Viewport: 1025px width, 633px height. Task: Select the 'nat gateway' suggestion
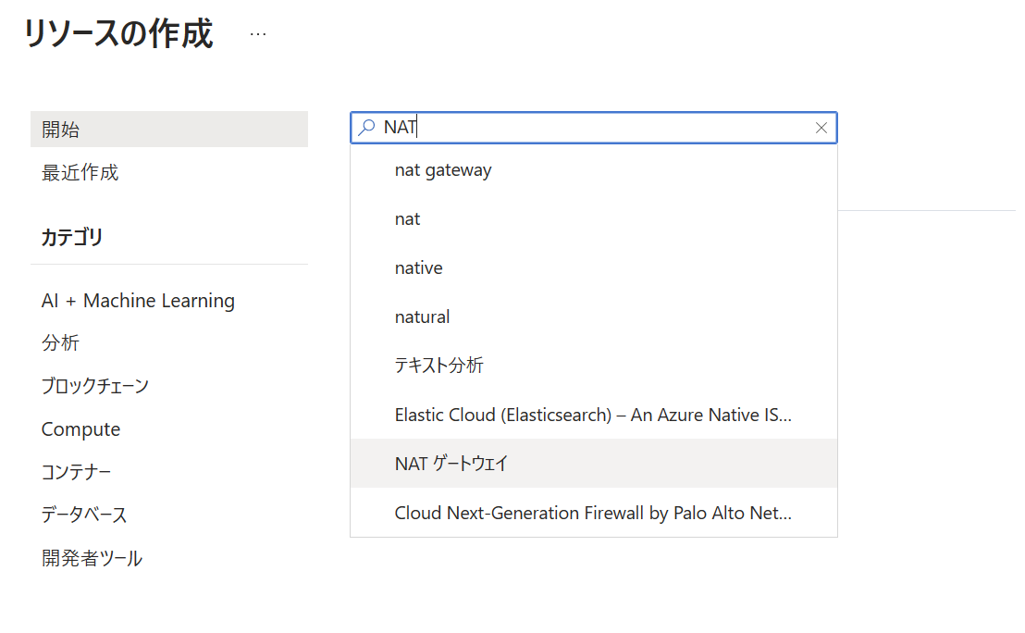[443, 170]
